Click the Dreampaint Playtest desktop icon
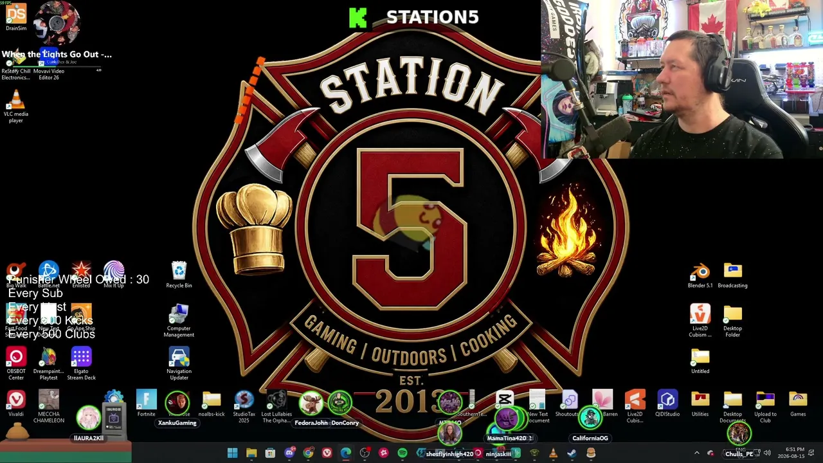This screenshot has width=823, height=463. point(49,364)
